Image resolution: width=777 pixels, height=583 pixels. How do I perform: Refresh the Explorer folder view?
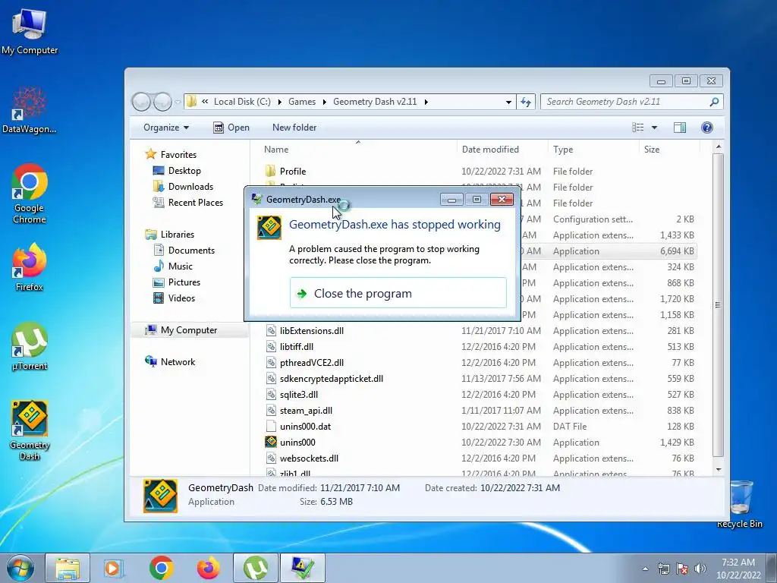coord(526,102)
